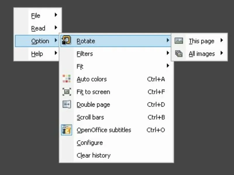Open the Read menu
234x175 pixels.
click(38, 28)
